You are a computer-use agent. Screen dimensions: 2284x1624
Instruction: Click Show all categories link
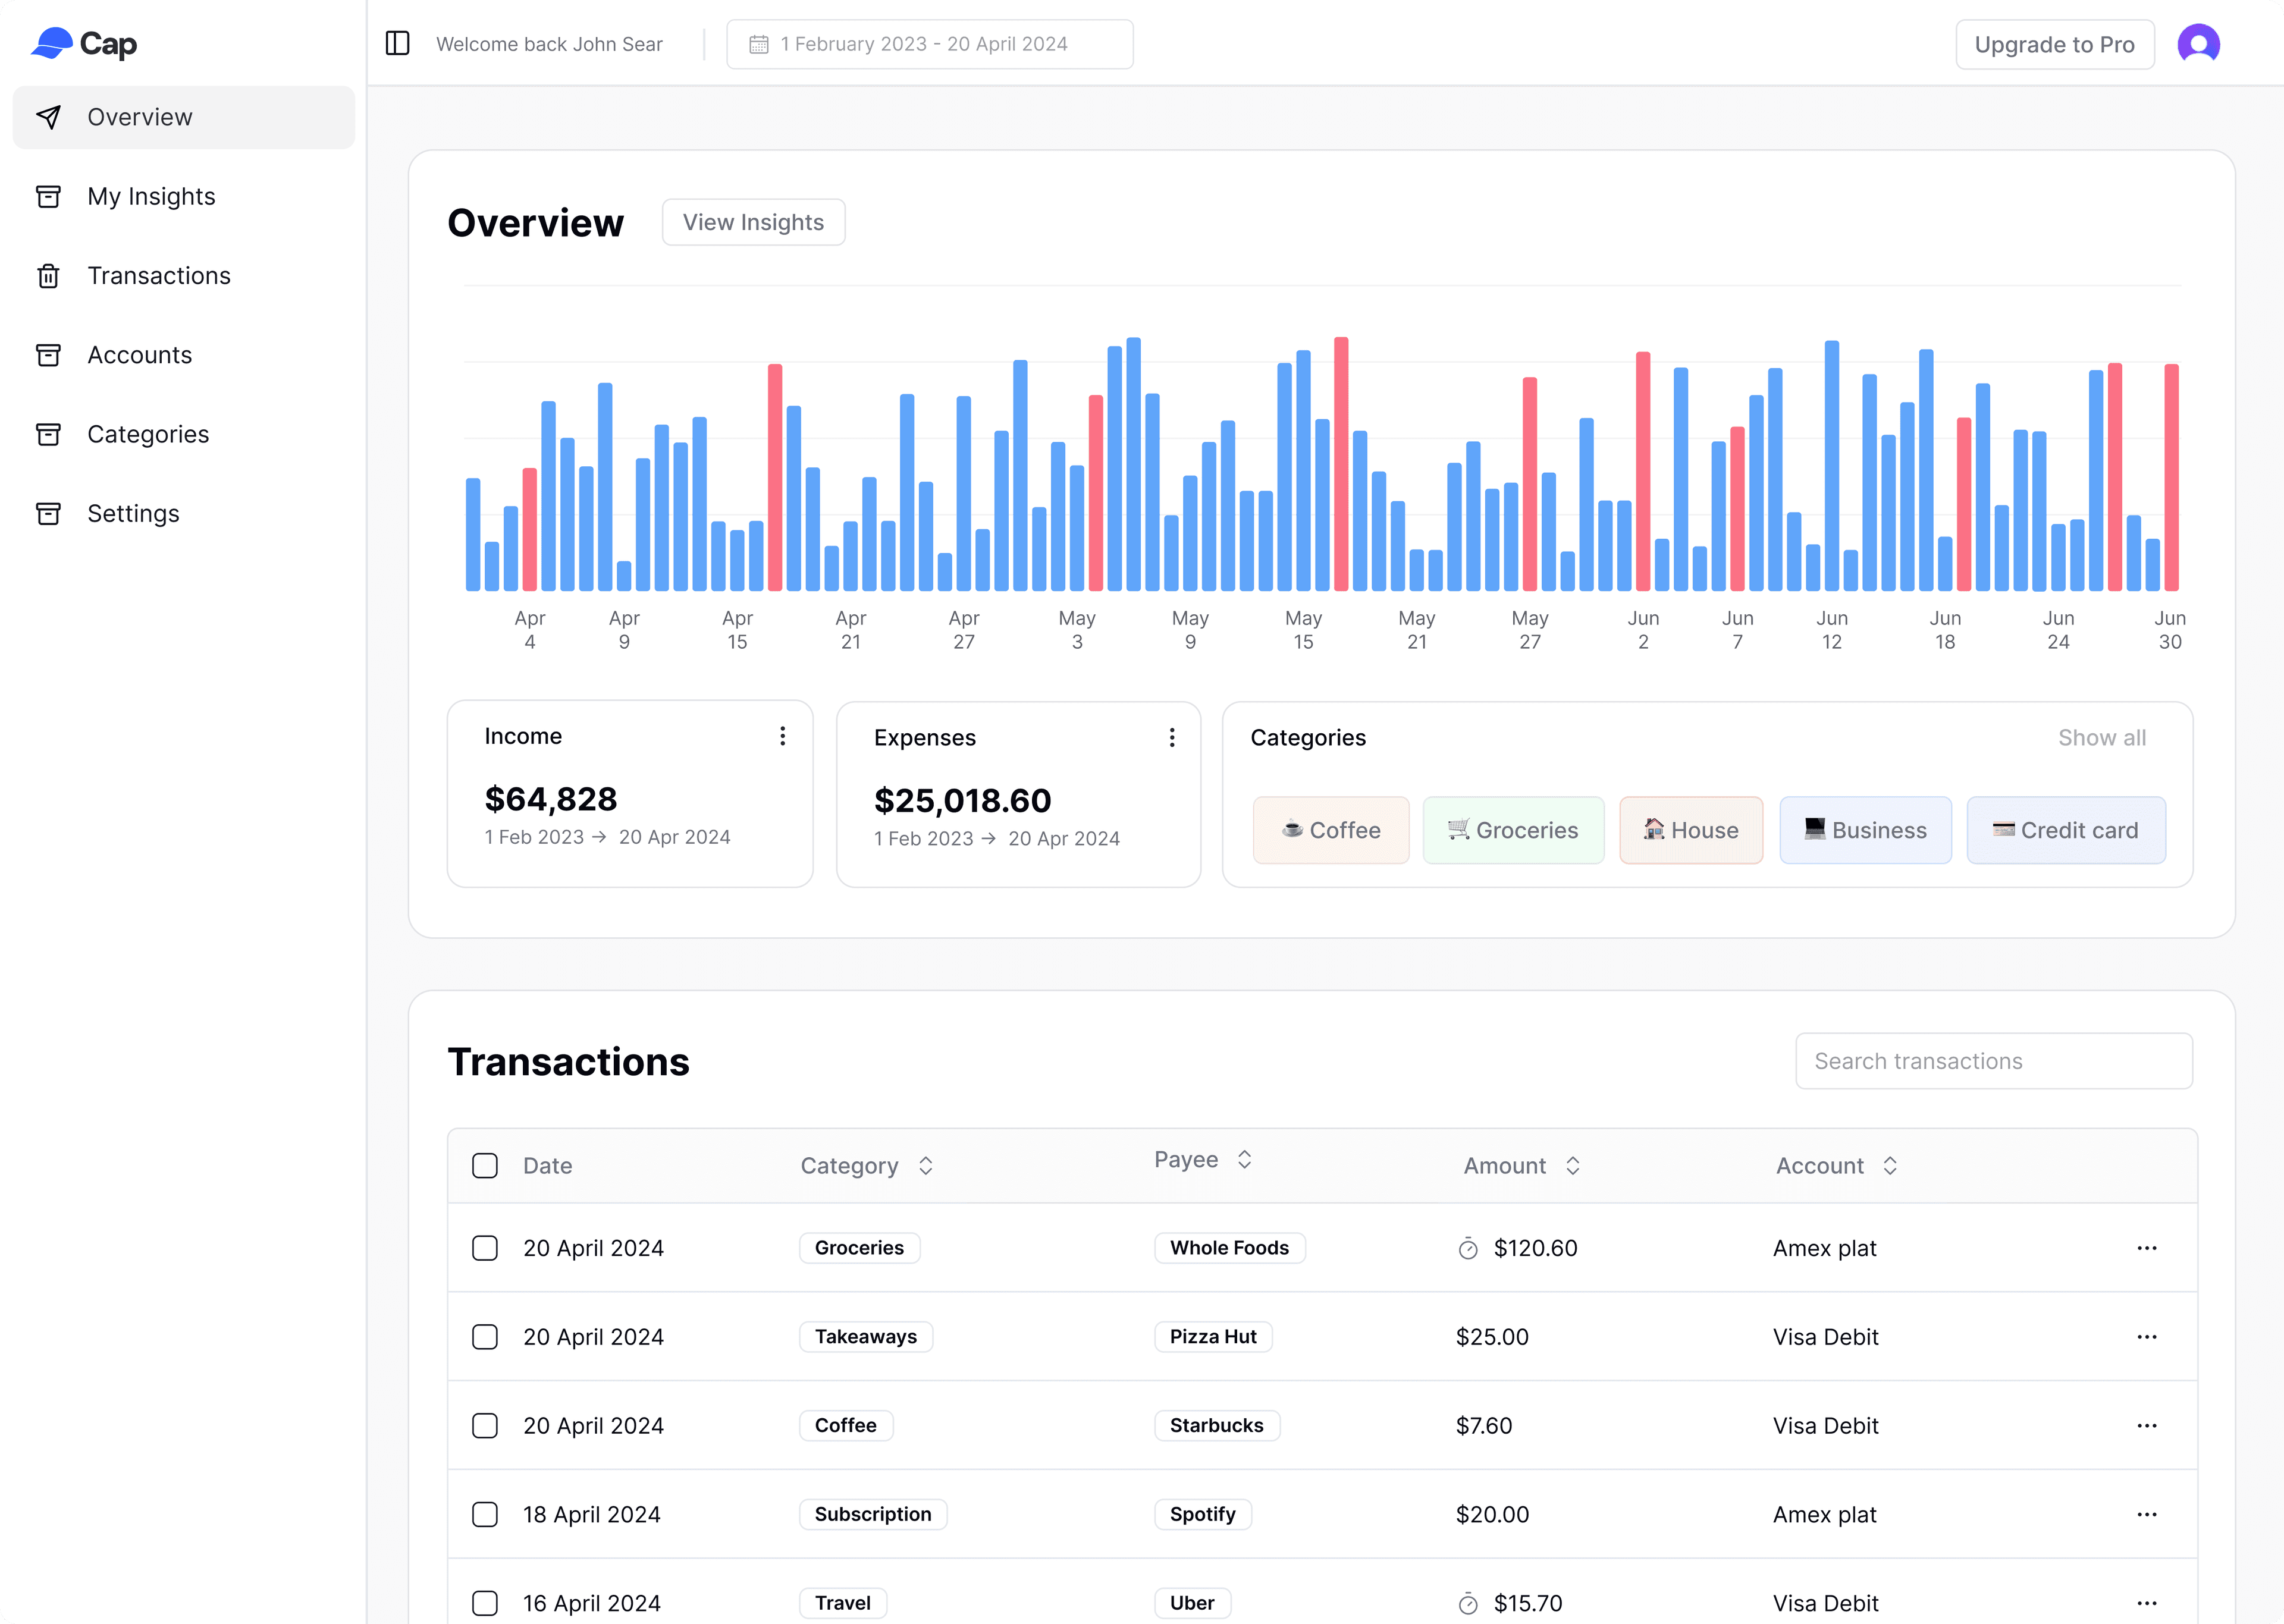[2101, 738]
